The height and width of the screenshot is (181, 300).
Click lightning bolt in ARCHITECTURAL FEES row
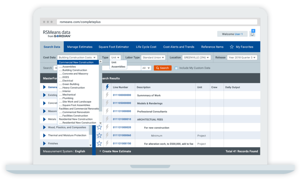[107, 119]
